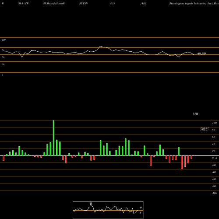Click the 'SI MunafaSutraR' header text

[54, 4]
